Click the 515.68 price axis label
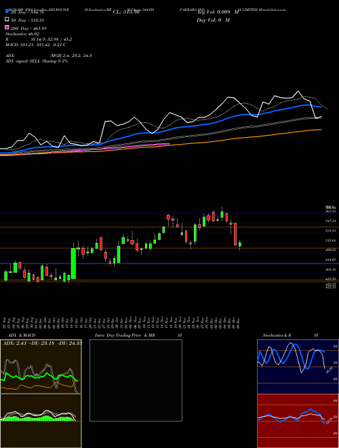This screenshot has height=448, width=339. [330, 240]
